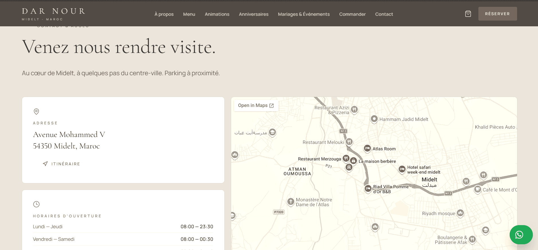Select the Atlas Room hotel marker
The width and height of the screenshot is (538, 250).
pos(367,148)
